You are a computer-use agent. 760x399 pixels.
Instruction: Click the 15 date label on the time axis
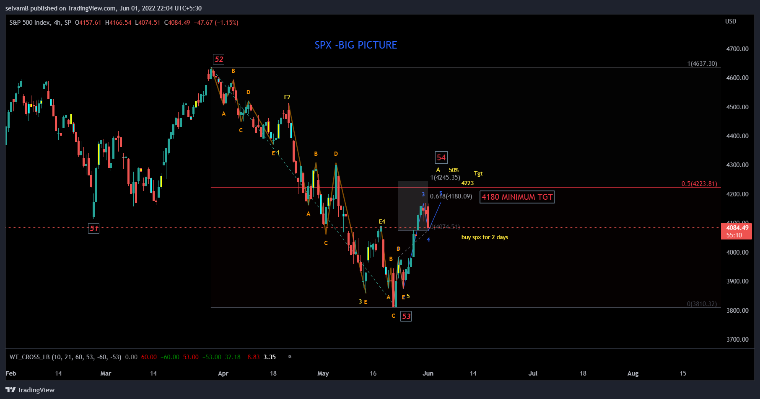coord(683,373)
